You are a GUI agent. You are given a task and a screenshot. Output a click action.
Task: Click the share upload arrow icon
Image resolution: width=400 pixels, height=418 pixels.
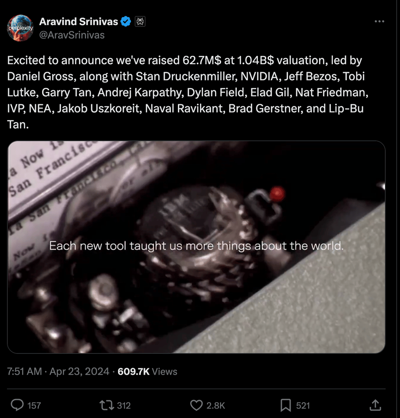(x=375, y=405)
